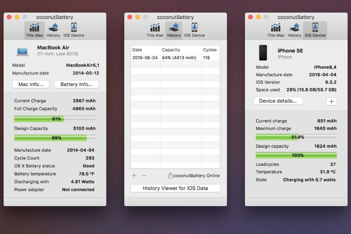The height and width of the screenshot is (234, 351).
Task: Click the 61% current charge bar
Action: click(x=55, y=119)
